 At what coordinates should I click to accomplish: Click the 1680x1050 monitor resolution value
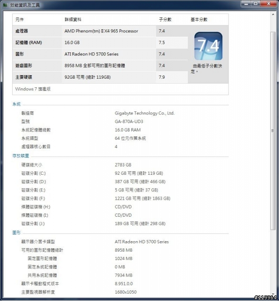126,292
